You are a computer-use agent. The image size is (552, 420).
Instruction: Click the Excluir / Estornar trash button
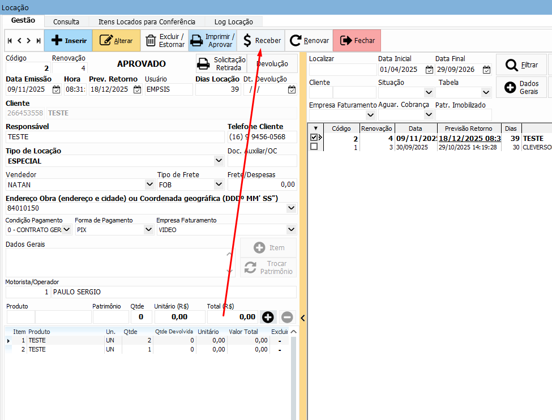164,41
